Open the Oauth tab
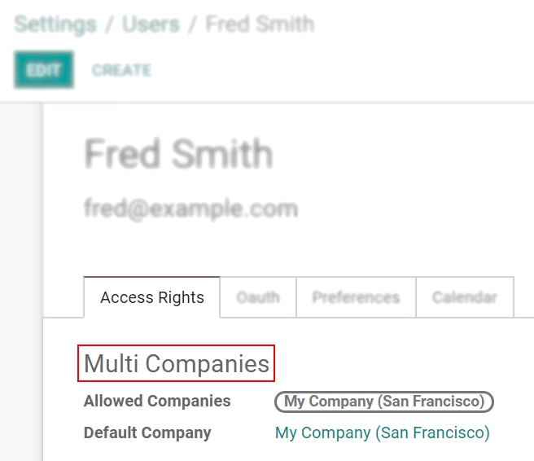 coord(258,297)
